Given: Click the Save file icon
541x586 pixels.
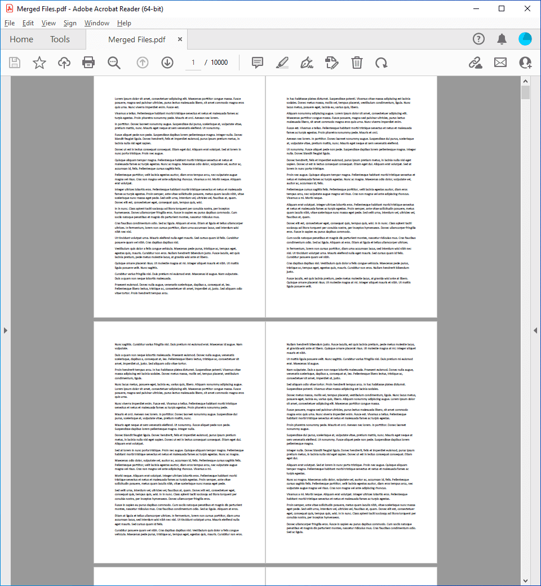Looking at the screenshot, I should (15, 63).
